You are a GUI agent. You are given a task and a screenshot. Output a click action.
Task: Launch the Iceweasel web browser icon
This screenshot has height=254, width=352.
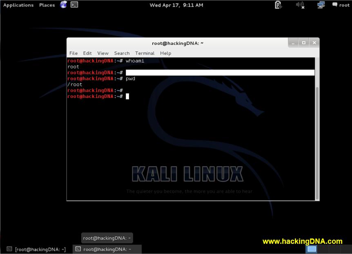[64, 4]
